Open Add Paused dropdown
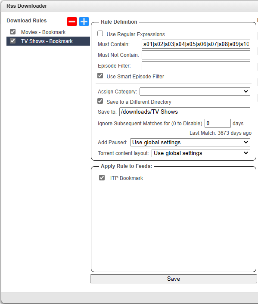Image resolution: width=258 pixels, height=304 pixels. (x=190, y=142)
